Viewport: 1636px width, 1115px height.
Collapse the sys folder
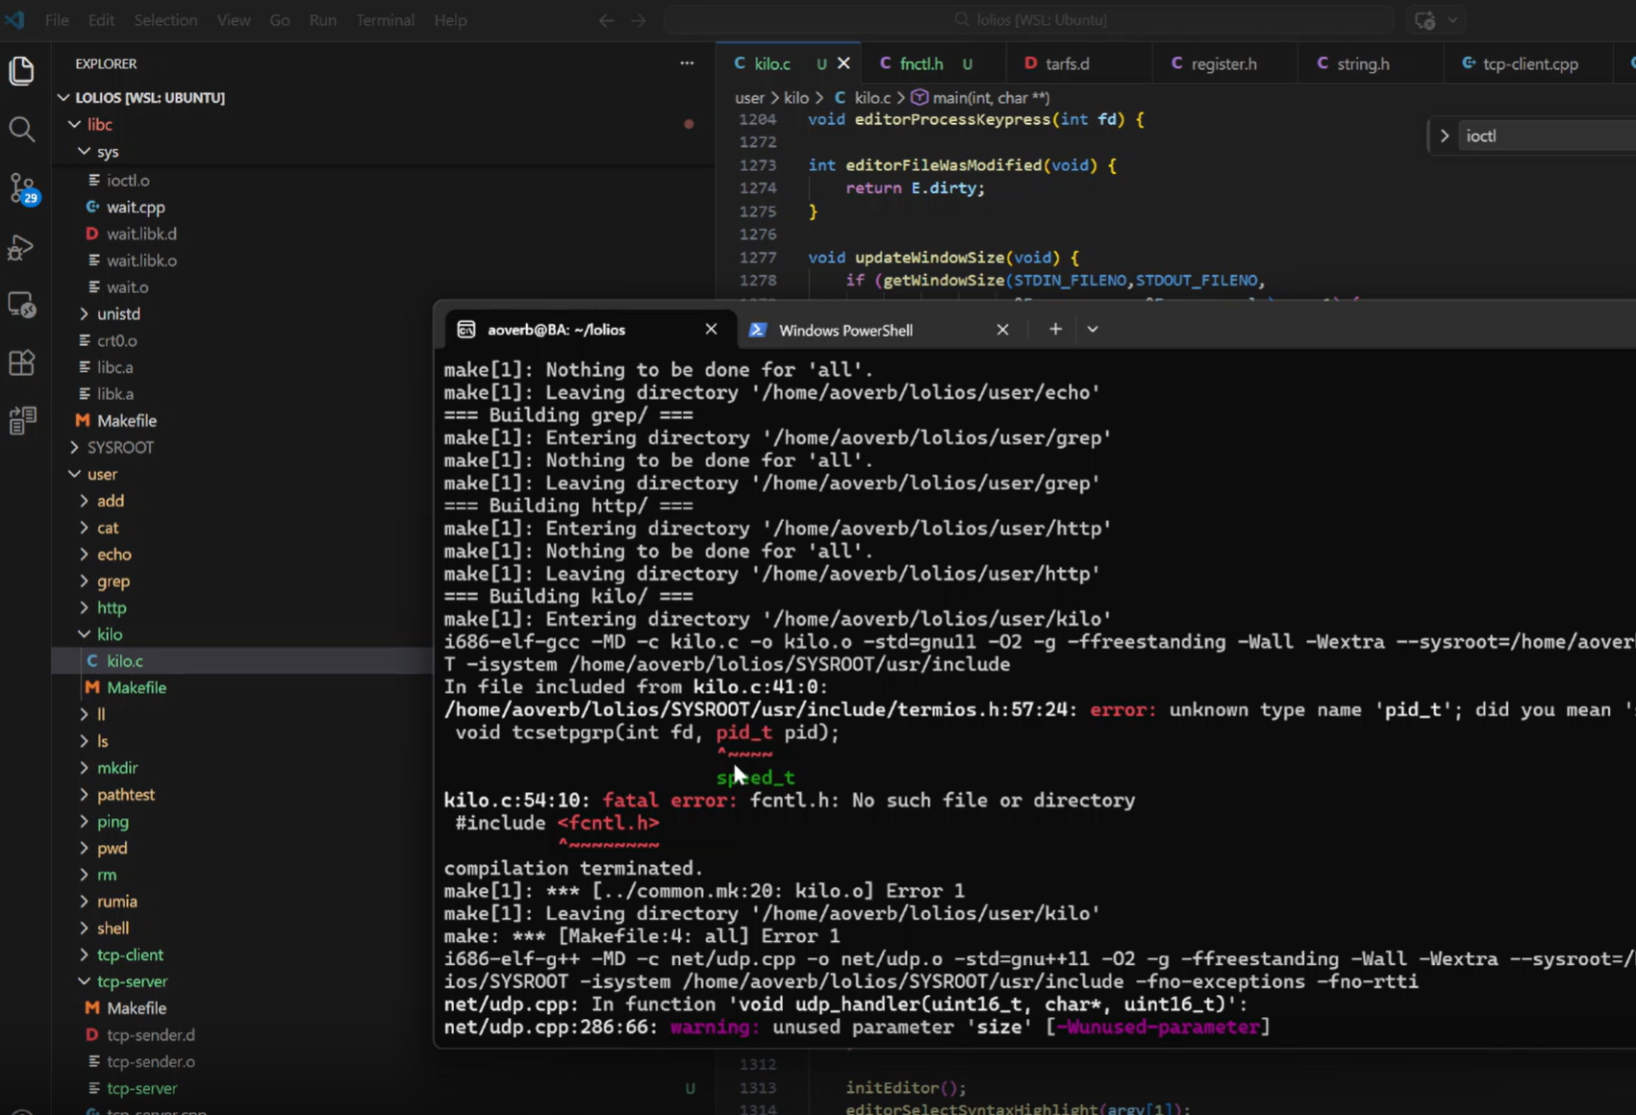click(108, 152)
